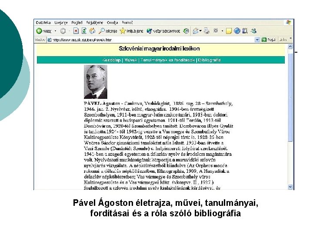Viewport: 313px width, 235px height.
Task: Expand the mail button dropdown arrow
Action: (x=200, y=31)
